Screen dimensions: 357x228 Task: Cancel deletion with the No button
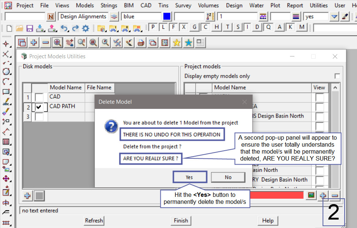[x=228, y=177]
